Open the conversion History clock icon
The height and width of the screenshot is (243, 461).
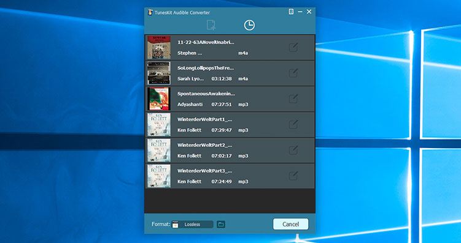tap(249, 25)
